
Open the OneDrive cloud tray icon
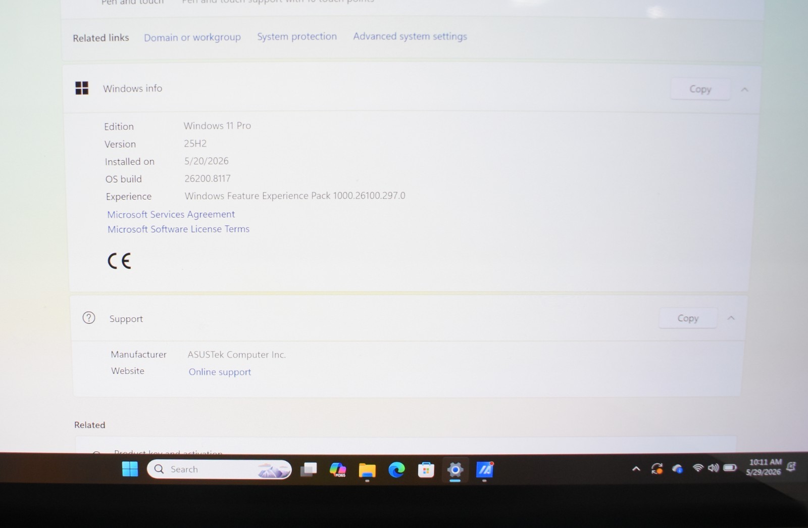pyautogui.click(x=678, y=469)
